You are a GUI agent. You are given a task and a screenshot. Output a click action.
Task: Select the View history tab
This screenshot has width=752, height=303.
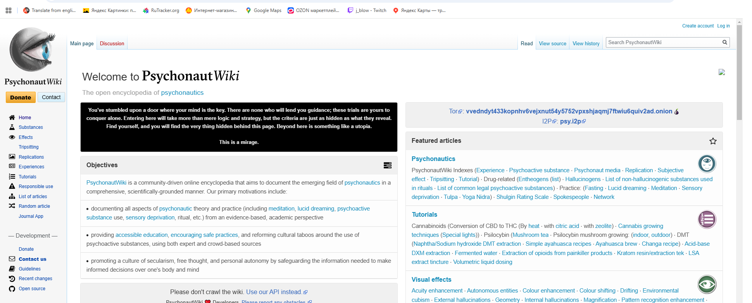coord(586,44)
